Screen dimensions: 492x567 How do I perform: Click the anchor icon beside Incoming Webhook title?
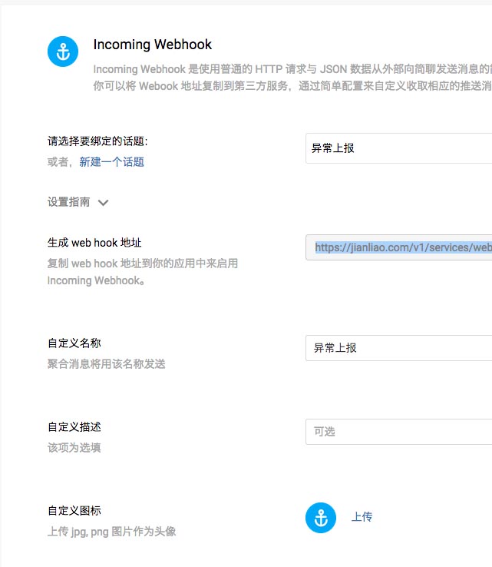[63, 51]
